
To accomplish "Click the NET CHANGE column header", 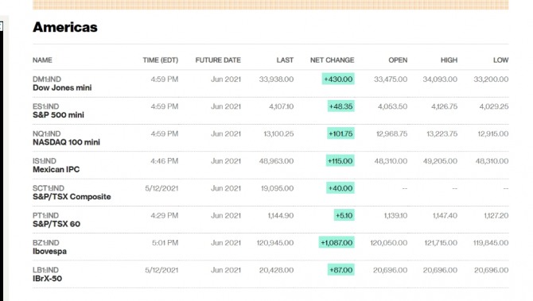I will pyautogui.click(x=332, y=60).
